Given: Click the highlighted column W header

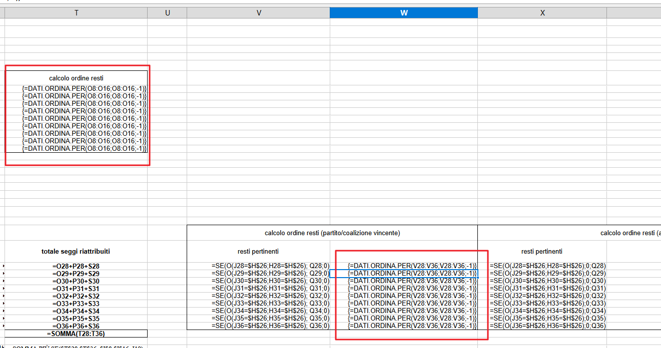Looking at the screenshot, I should click(404, 13).
